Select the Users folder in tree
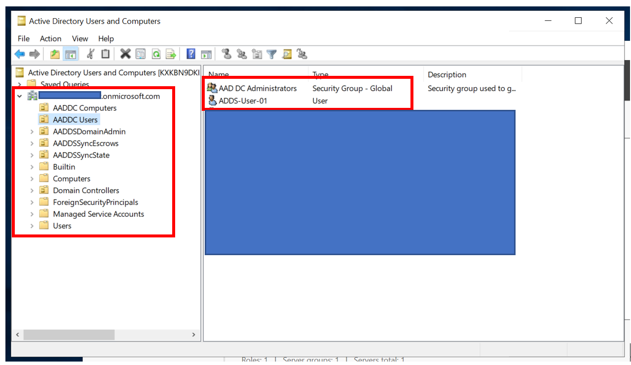 point(56,226)
